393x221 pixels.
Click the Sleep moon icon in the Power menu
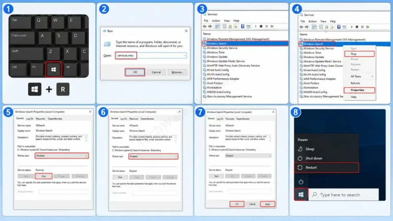click(300, 149)
